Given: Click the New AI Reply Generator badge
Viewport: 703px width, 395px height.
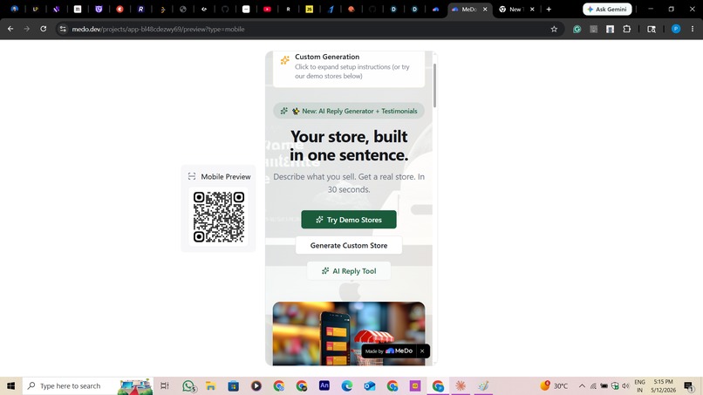Looking at the screenshot, I should 349,111.
